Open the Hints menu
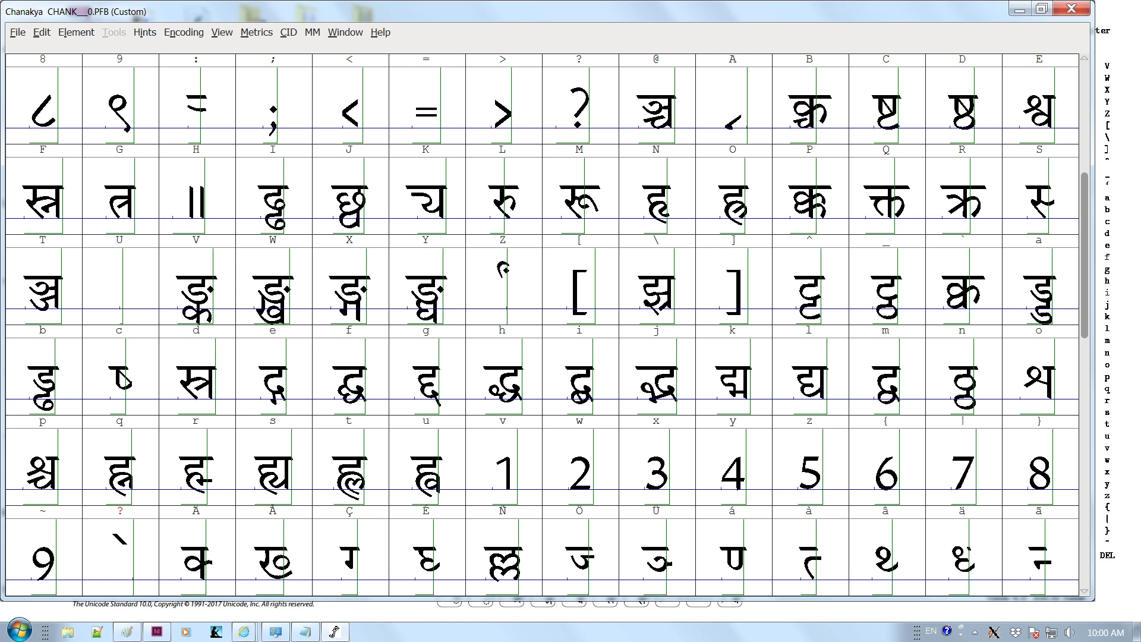This screenshot has height=642, width=1141. (x=144, y=32)
